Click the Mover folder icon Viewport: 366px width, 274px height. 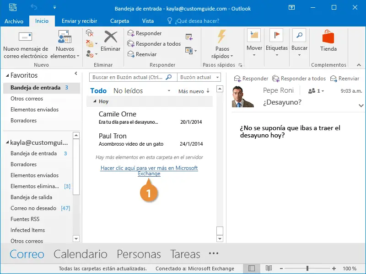254,35
